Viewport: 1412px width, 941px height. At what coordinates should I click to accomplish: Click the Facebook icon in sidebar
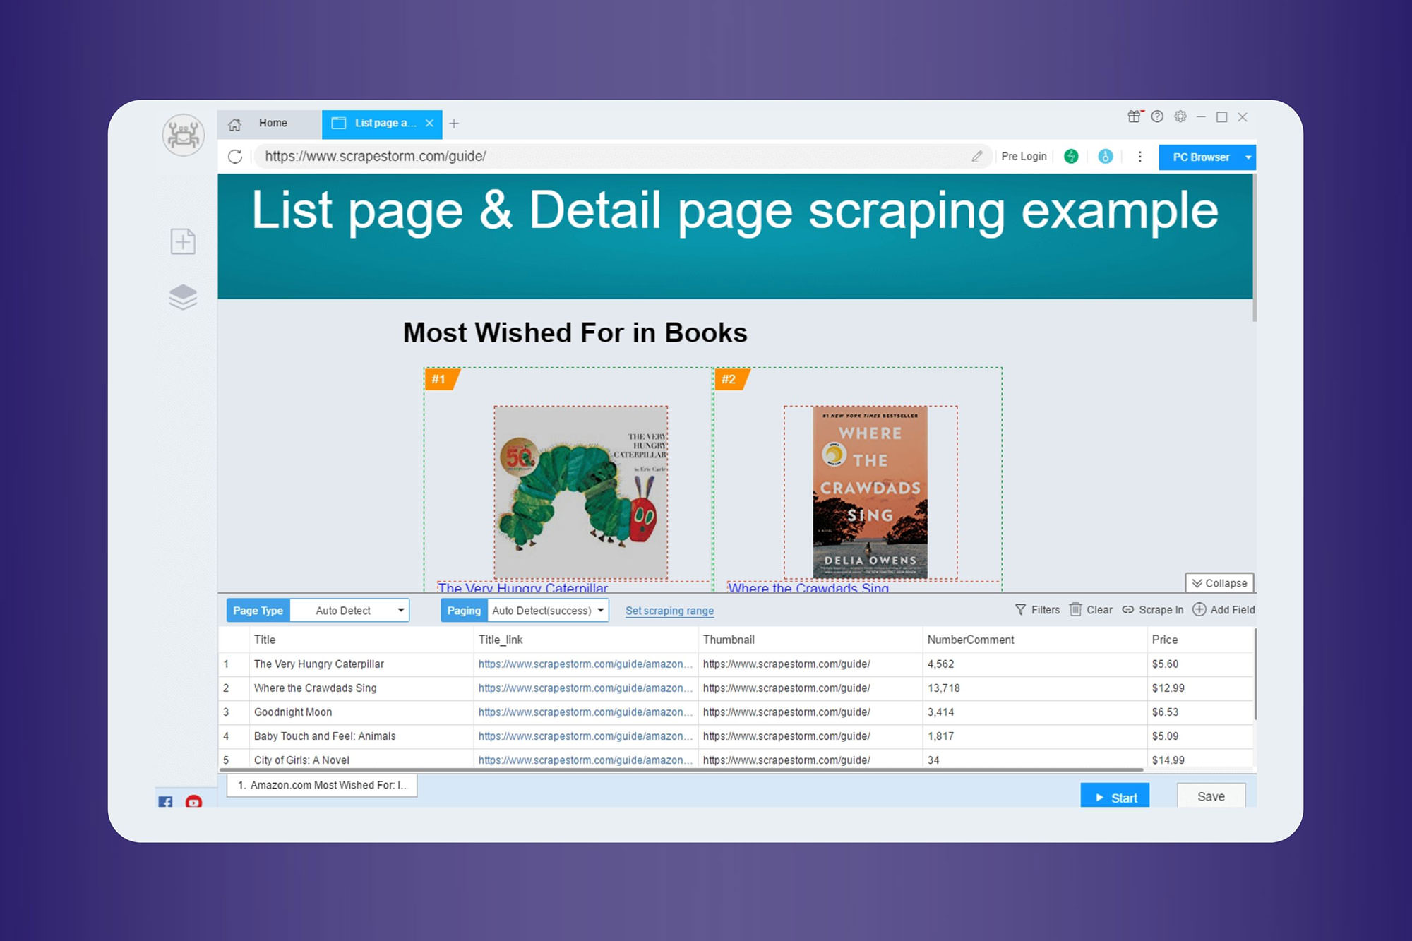[165, 802]
